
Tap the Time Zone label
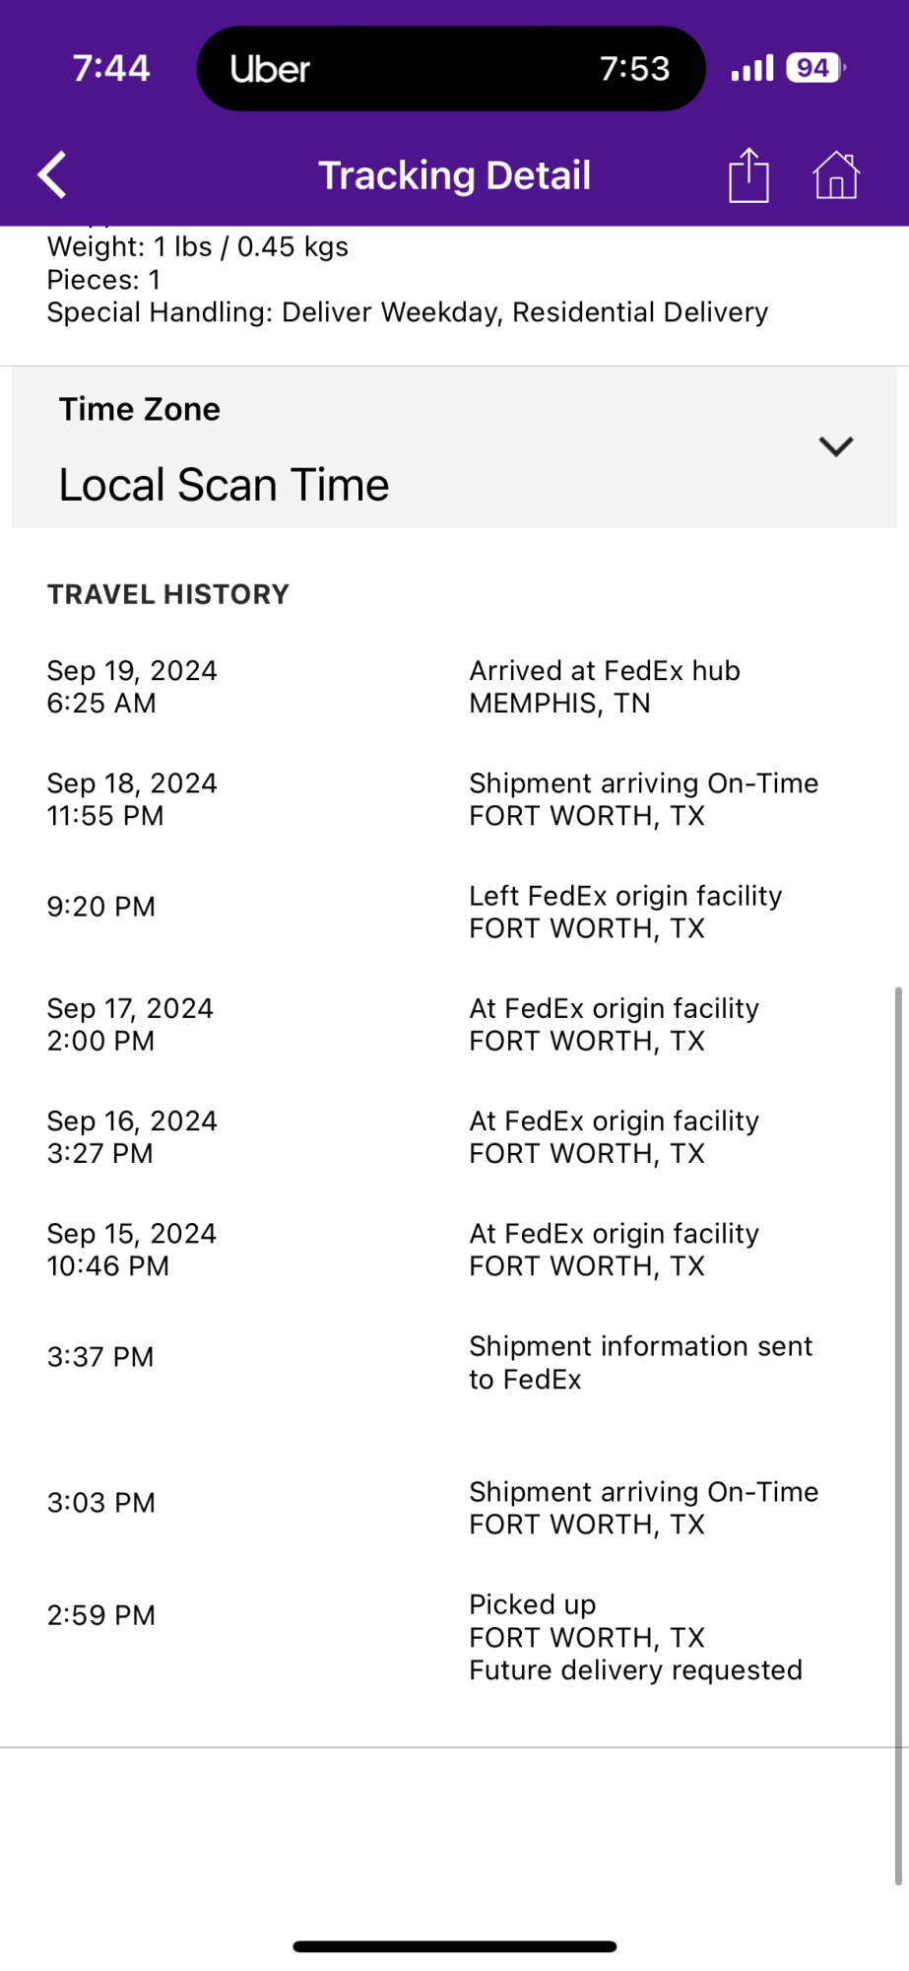click(140, 409)
